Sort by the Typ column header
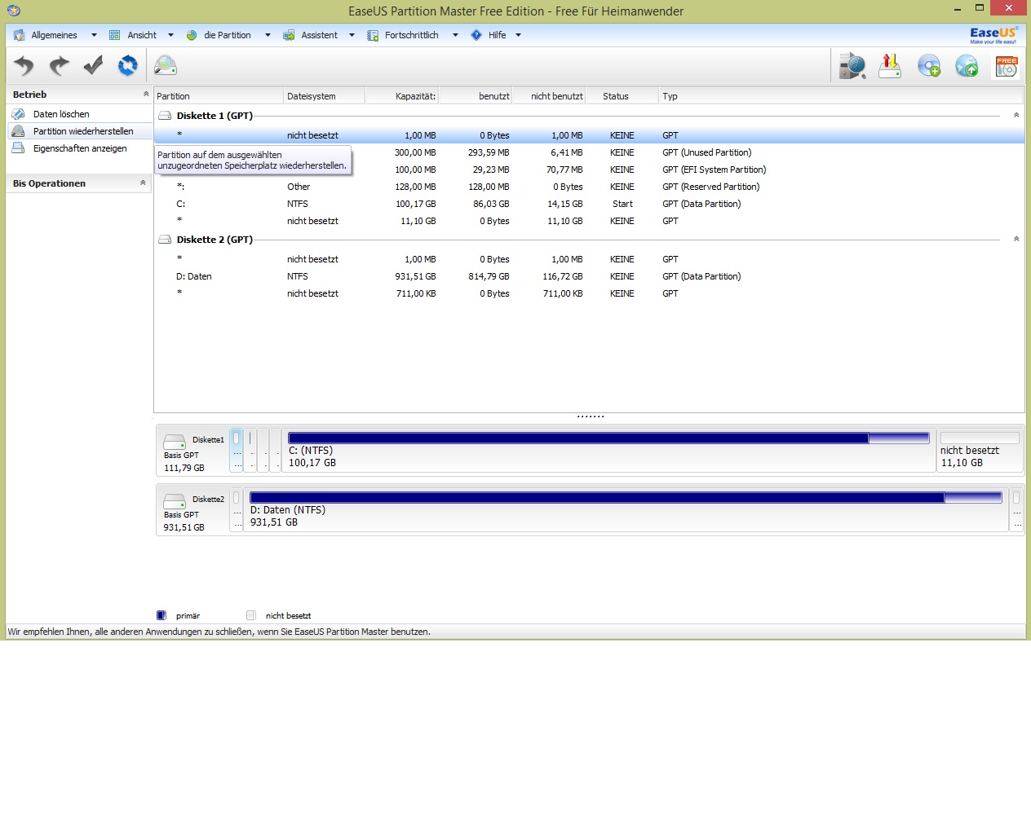The image size is (1031, 828). click(842, 96)
